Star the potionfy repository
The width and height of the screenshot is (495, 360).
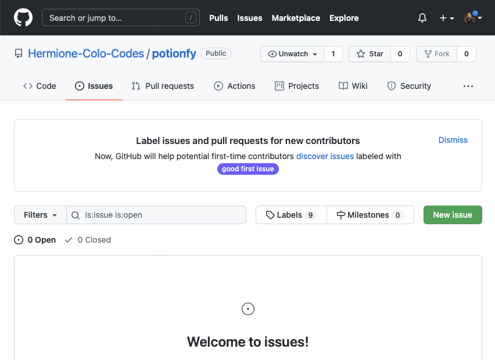(370, 54)
